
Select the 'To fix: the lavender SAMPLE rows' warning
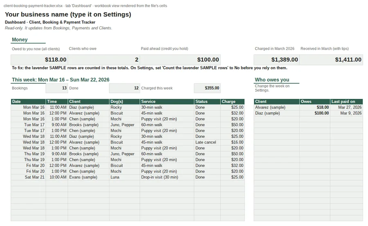(150, 68)
